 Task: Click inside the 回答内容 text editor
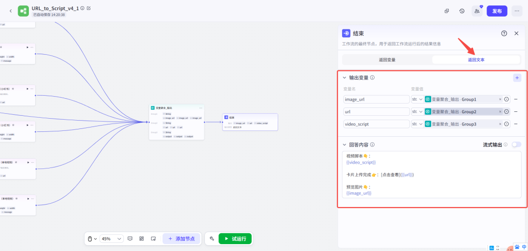pyautogui.click(x=432, y=175)
